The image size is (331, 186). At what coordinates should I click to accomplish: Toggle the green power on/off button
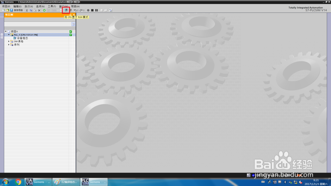tap(44, 10)
